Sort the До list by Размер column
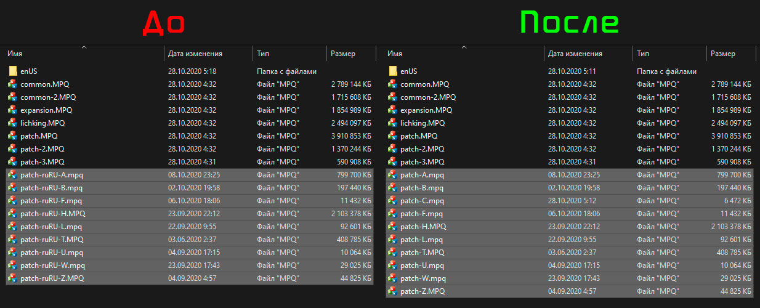The width and height of the screenshot is (760, 308). click(x=343, y=54)
